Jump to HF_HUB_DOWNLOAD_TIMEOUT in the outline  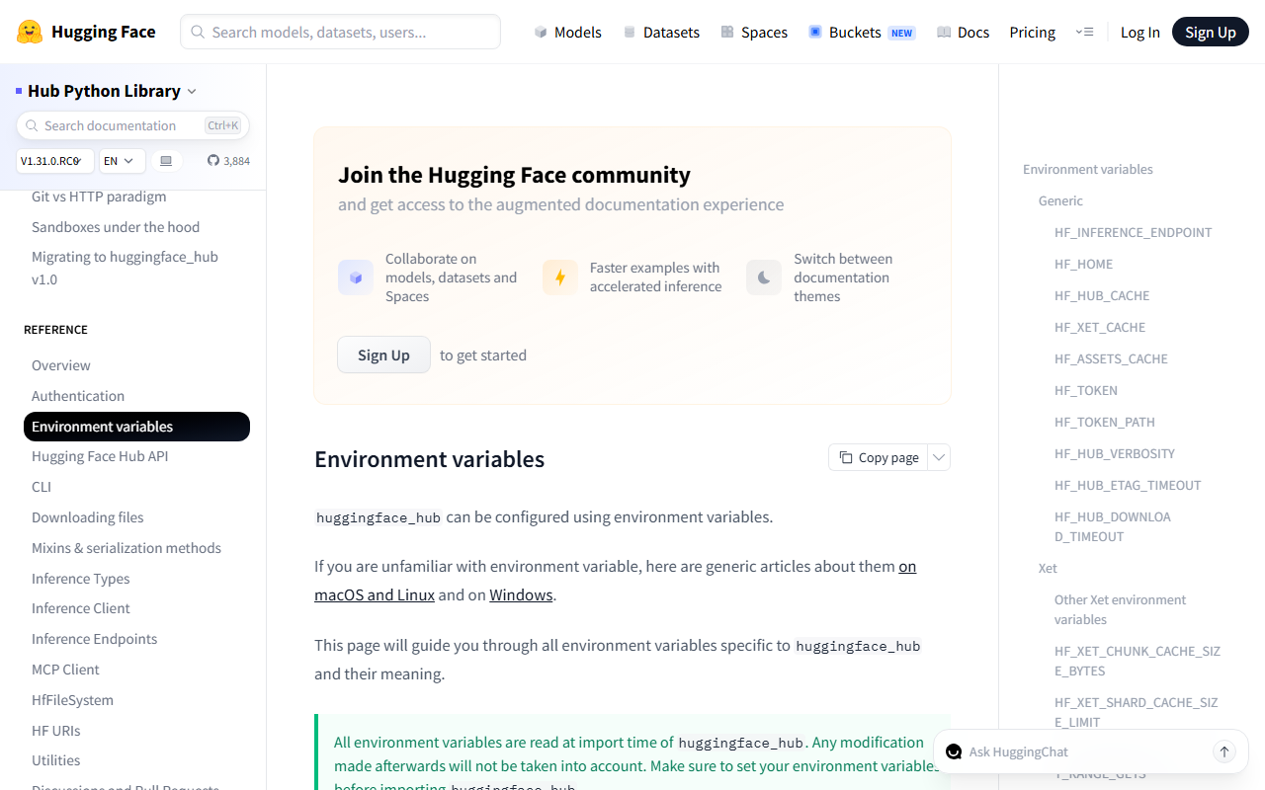click(x=1113, y=526)
